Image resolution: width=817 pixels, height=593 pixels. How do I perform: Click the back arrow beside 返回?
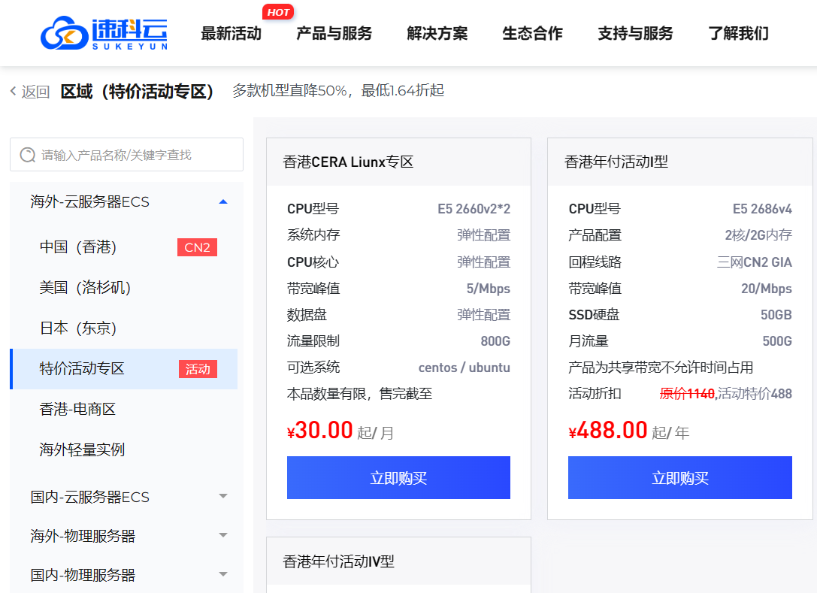point(11,90)
